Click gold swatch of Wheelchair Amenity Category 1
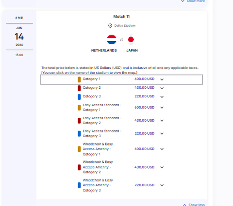This screenshot has height=206, width=233. 79,149
